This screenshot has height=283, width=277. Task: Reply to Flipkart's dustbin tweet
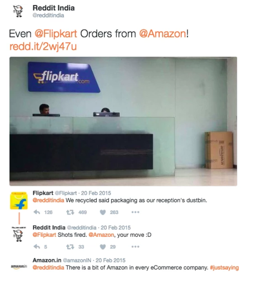pos(37,212)
